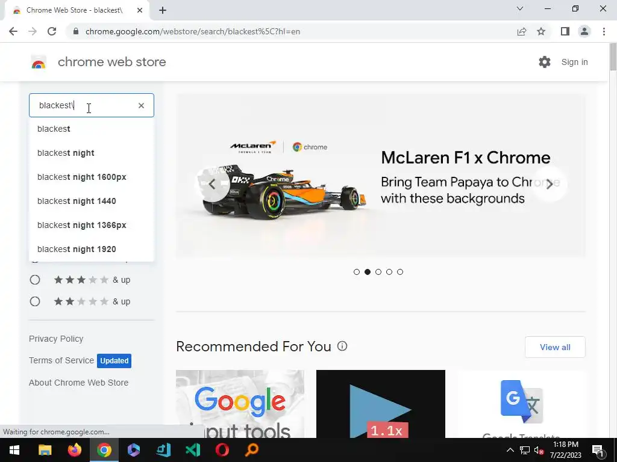Go back using browser back arrow
Screen dimensions: 617x462
(13, 31)
